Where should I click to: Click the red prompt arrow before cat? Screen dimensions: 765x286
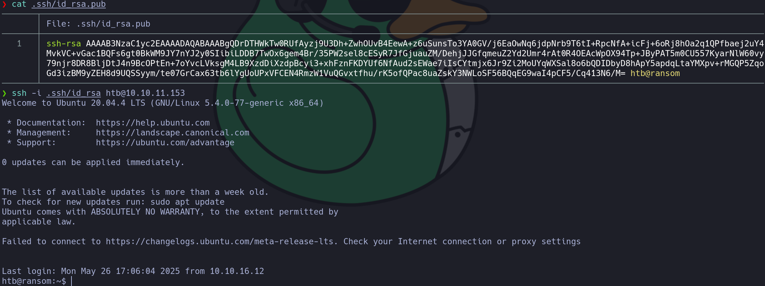tap(4, 4)
